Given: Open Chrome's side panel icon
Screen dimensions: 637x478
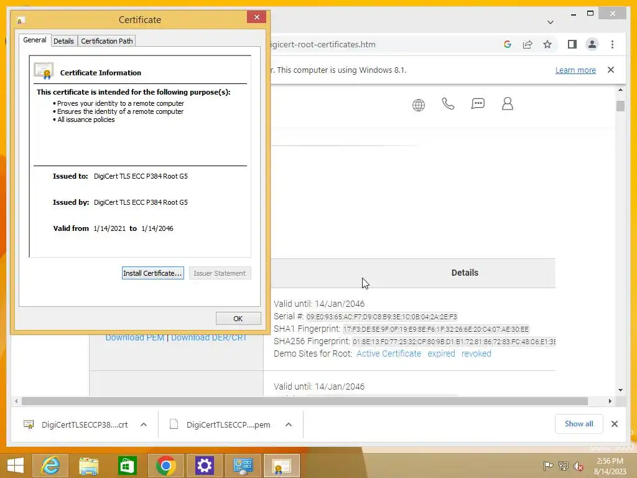Looking at the screenshot, I should 572,44.
